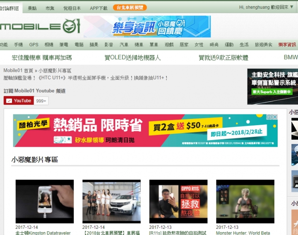Screen dimensions: 298x235
Task: Select 女性 category in navigation
Action: tap(199, 44)
